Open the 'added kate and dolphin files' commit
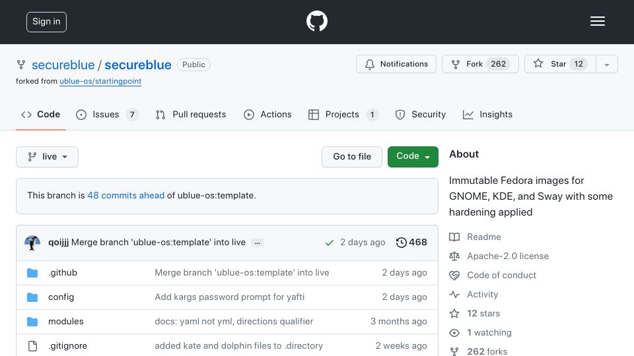The image size is (634, 356). [238, 346]
